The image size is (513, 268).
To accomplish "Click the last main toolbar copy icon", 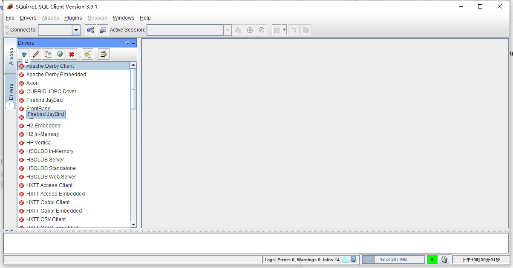I will point(305,30).
